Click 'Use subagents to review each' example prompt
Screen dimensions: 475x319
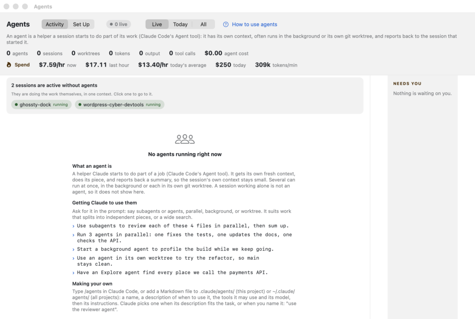click(183, 226)
